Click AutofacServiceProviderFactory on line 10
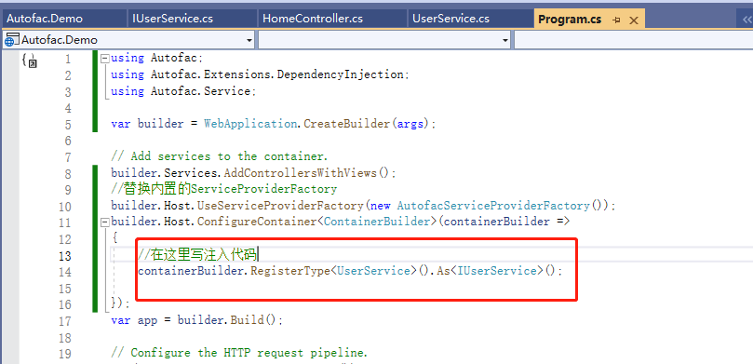This screenshot has width=753, height=364. pos(493,206)
